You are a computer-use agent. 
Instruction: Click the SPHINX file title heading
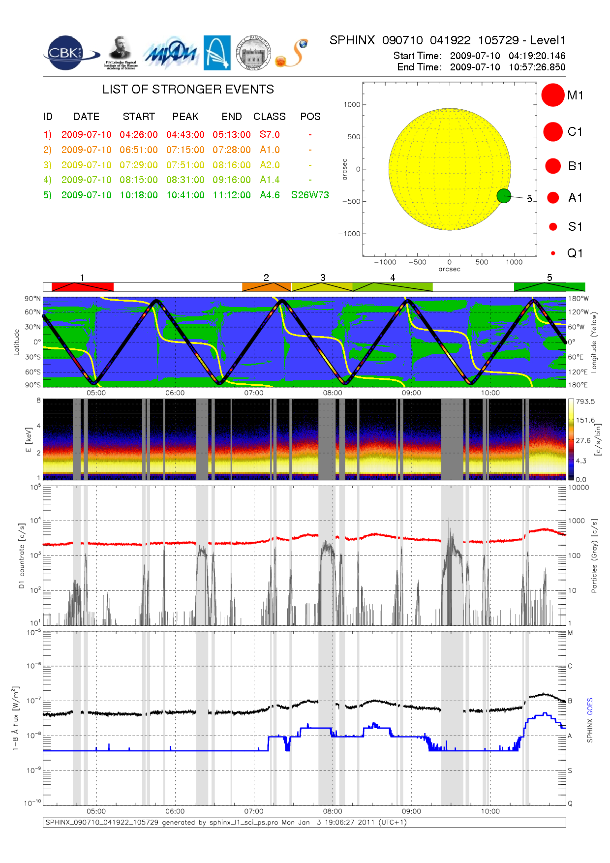pyautogui.click(x=447, y=40)
